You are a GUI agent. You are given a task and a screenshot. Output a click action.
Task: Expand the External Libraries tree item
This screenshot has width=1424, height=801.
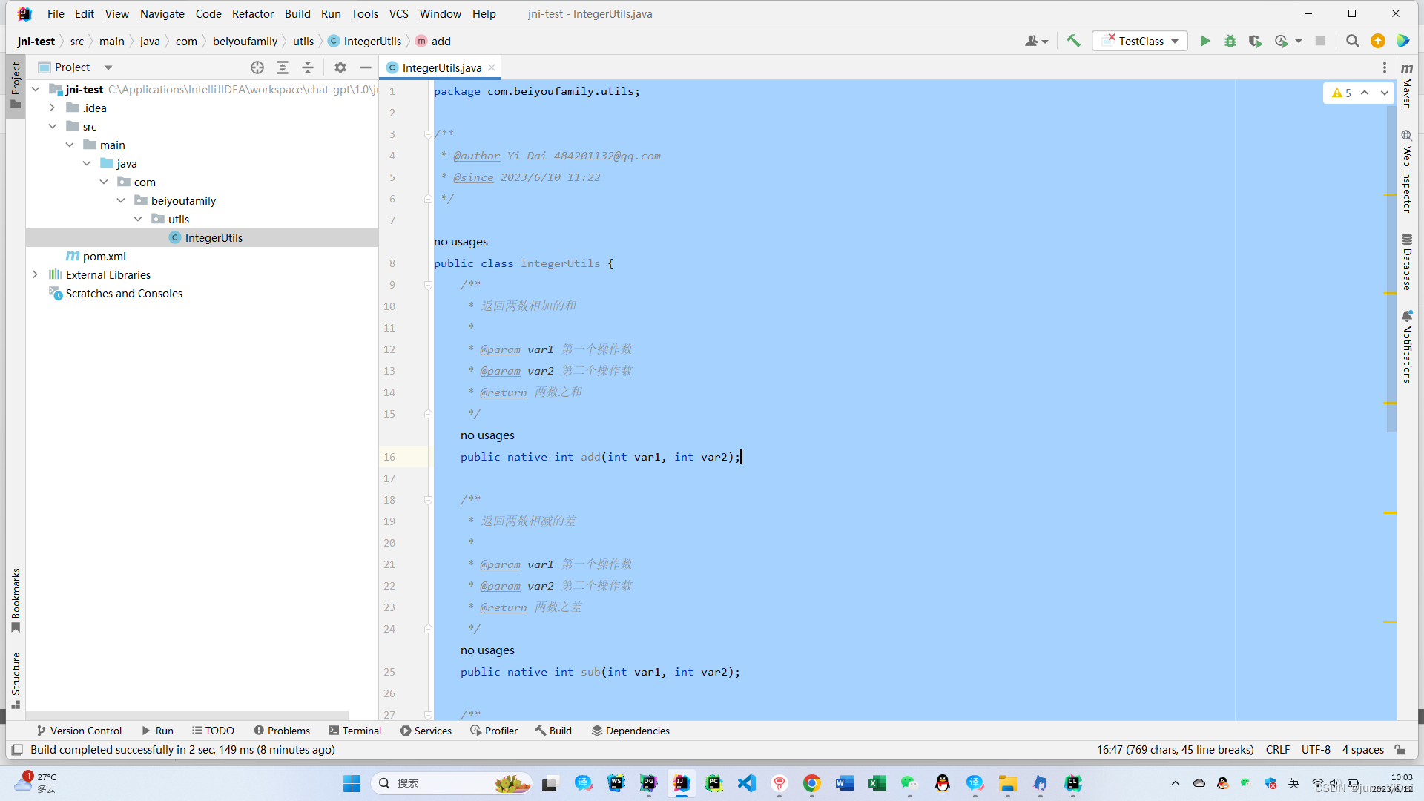coord(35,275)
